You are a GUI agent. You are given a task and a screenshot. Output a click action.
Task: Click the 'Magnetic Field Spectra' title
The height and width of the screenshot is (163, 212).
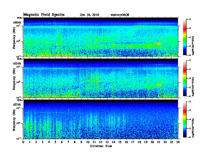[44, 15]
